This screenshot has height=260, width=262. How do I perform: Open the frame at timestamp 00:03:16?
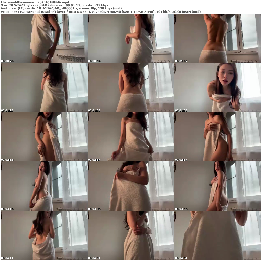click(x=44, y=186)
